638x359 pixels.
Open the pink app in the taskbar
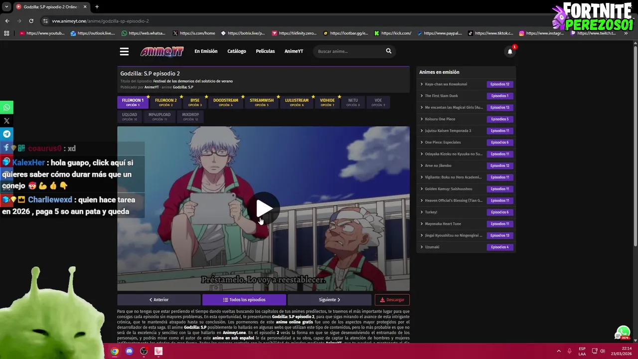click(159, 351)
